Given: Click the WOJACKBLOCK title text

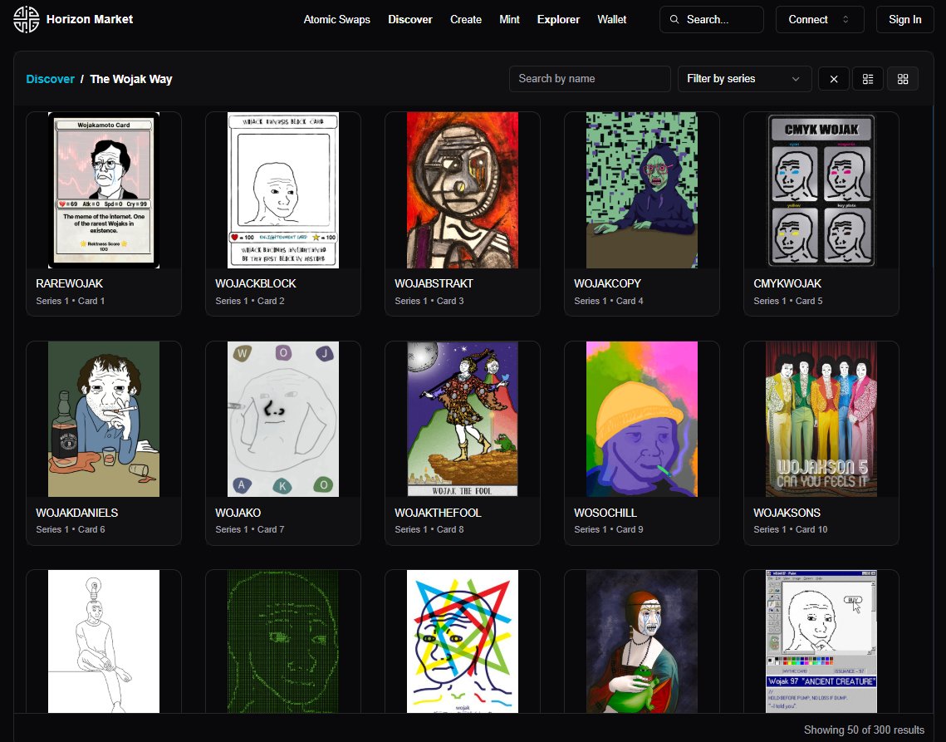Looking at the screenshot, I should [256, 284].
